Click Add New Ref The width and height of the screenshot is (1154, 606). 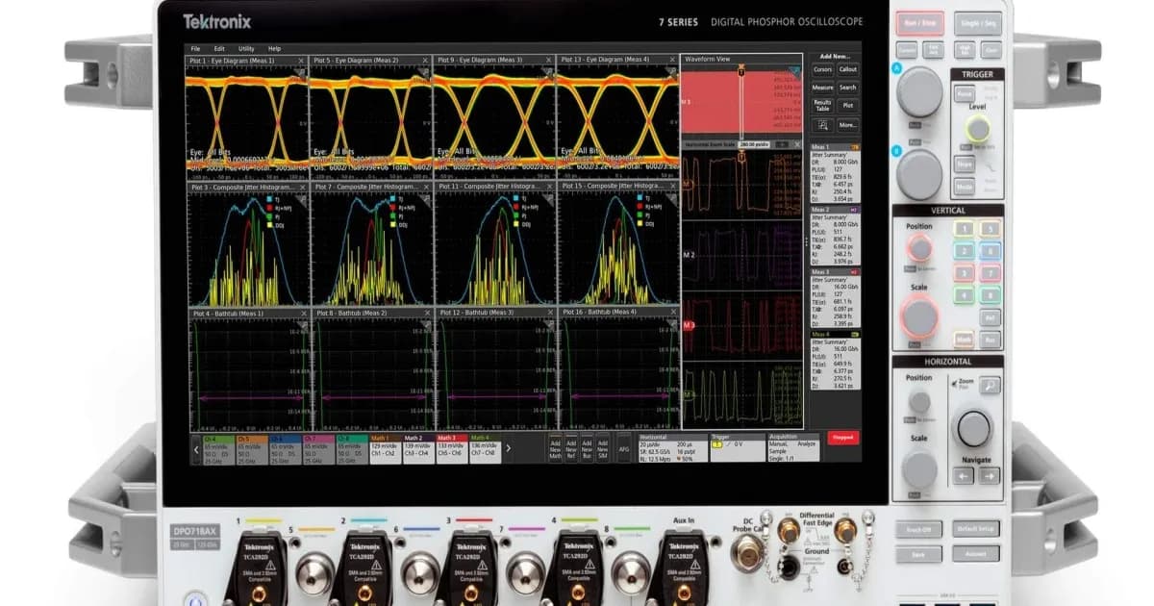[x=571, y=448]
